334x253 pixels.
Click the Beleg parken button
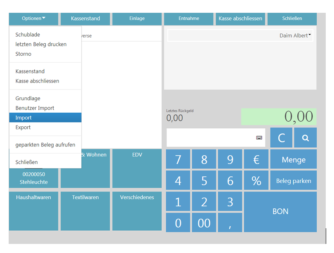tap(293, 181)
